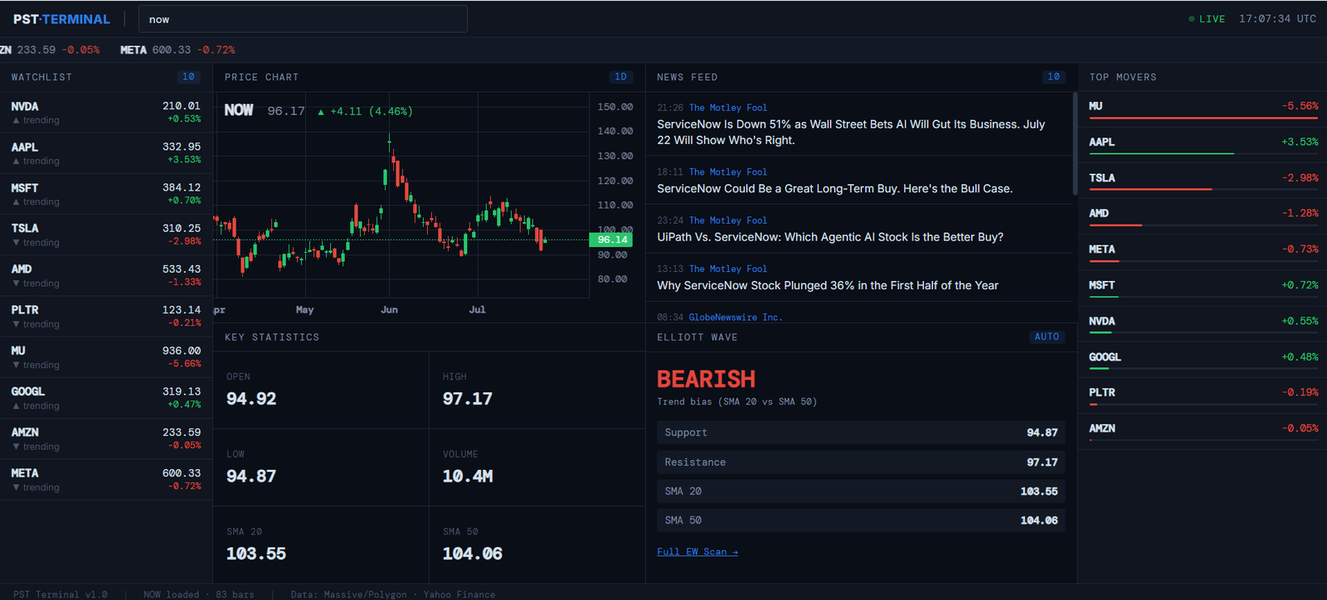Viewport: 1327px width, 600px height.
Task: Select AMD in the watchlist
Action: click(106, 276)
